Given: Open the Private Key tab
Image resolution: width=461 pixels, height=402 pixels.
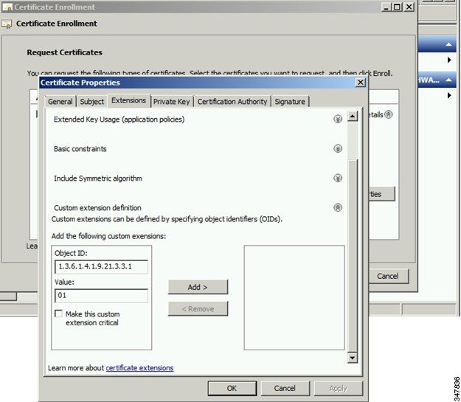Looking at the screenshot, I should coord(171,102).
